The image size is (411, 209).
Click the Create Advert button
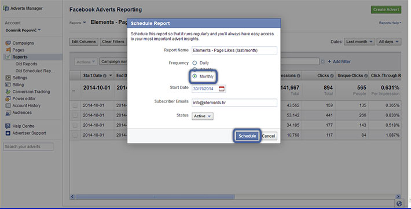coord(386,9)
